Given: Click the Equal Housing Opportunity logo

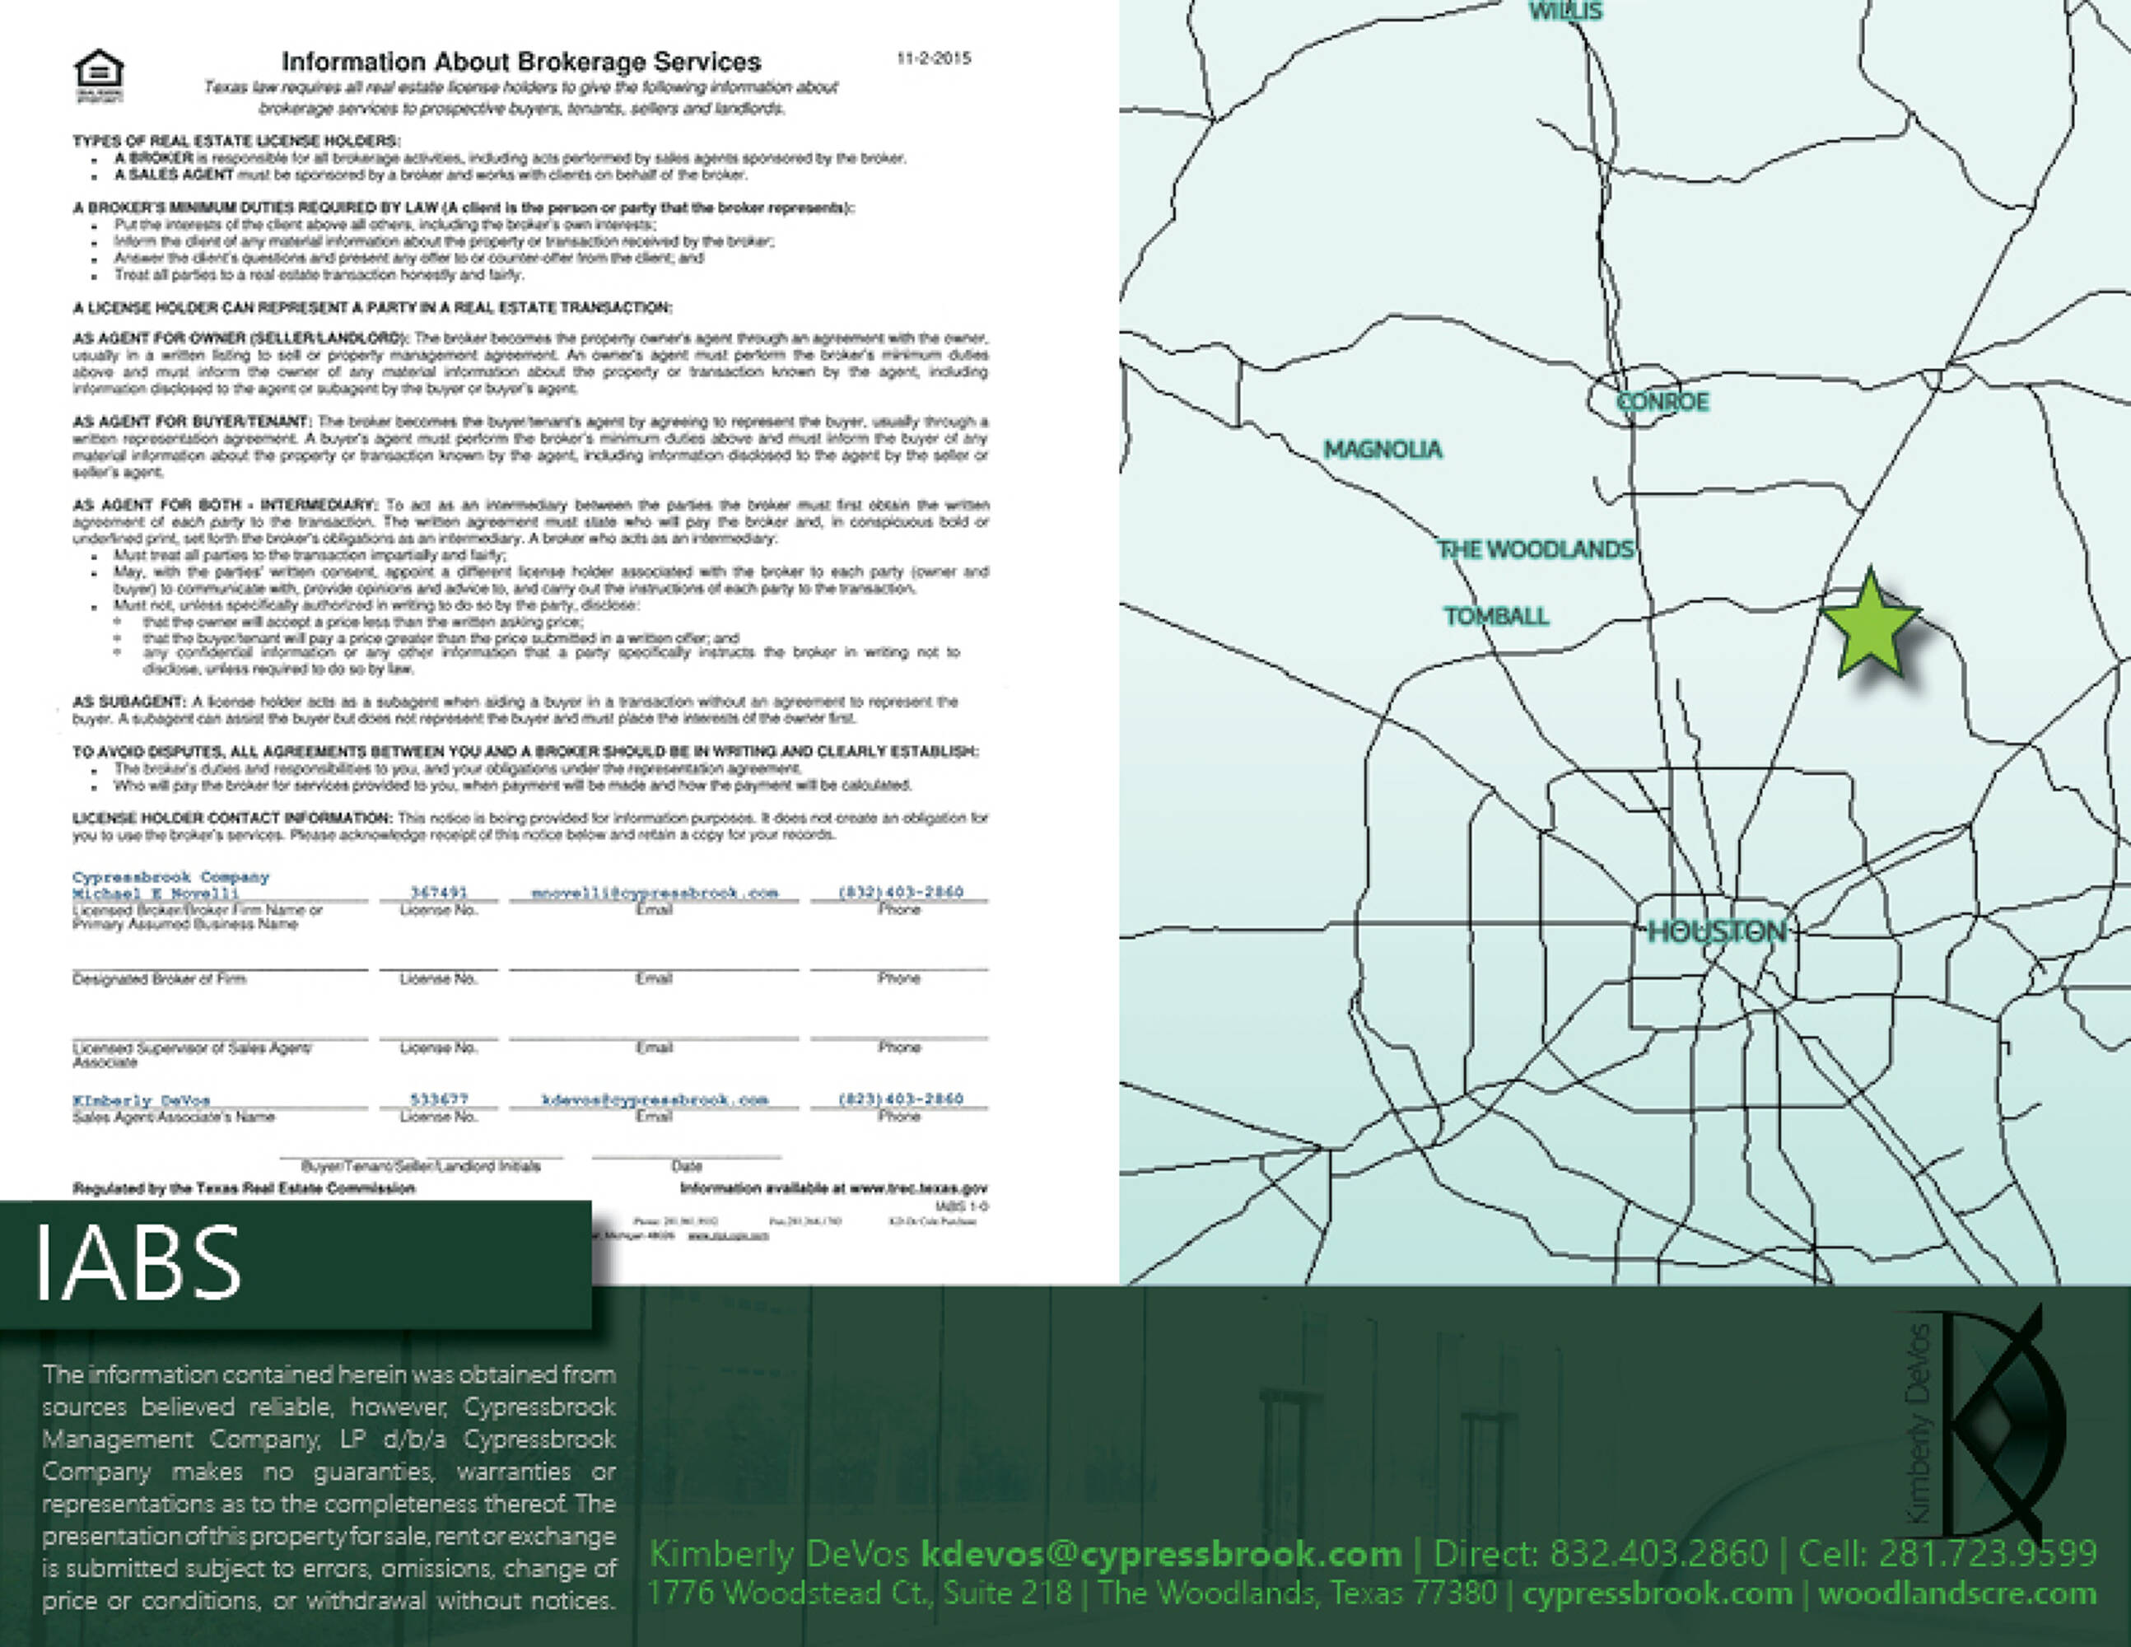Looking at the screenshot, I should pyautogui.click(x=99, y=76).
